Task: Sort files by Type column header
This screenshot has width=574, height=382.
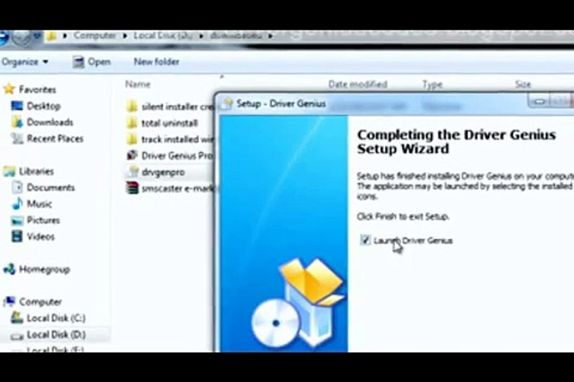Action: (432, 84)
